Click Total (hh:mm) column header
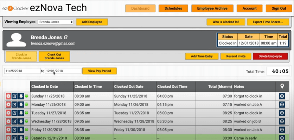Image resolution: width=294 pixels, height=140 pixels. 214,86
